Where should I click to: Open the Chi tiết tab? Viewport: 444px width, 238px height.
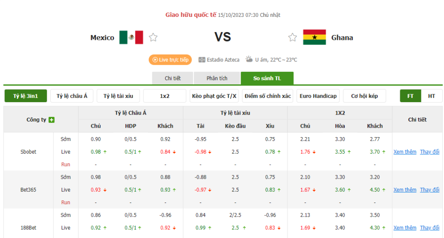pyautogui.click(x=173, y=78)
